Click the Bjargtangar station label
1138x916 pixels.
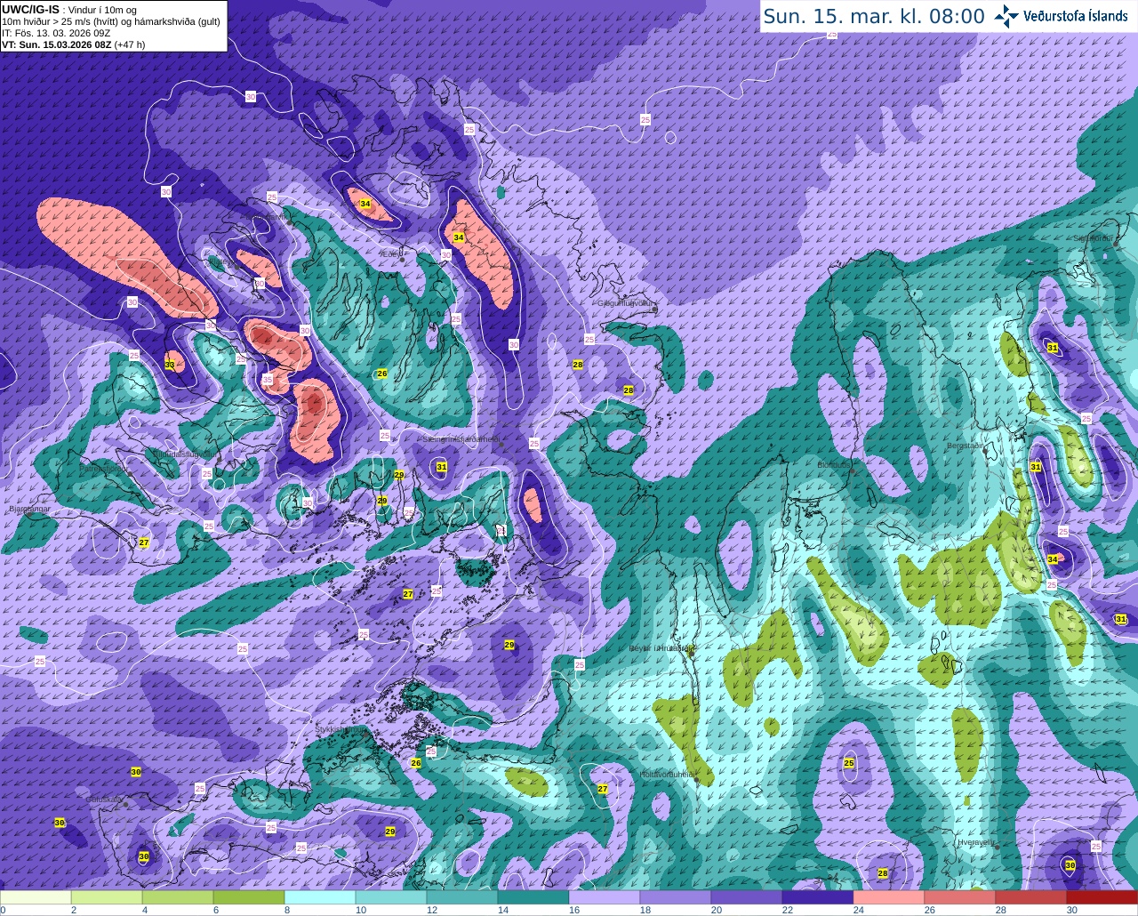coord(29,510)
